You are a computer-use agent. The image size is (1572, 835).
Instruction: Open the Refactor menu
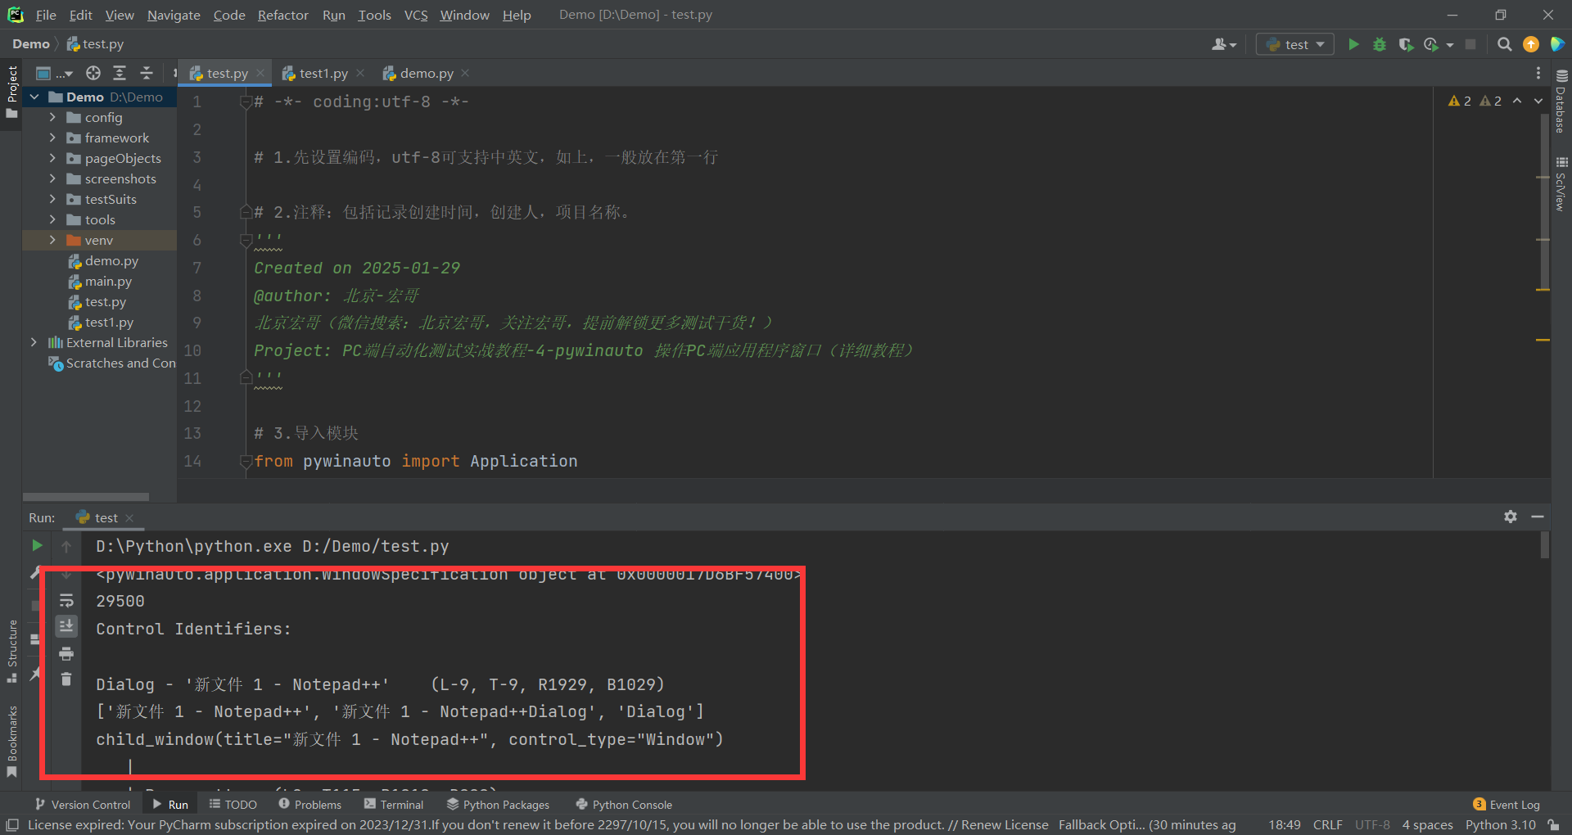(282, 15)
